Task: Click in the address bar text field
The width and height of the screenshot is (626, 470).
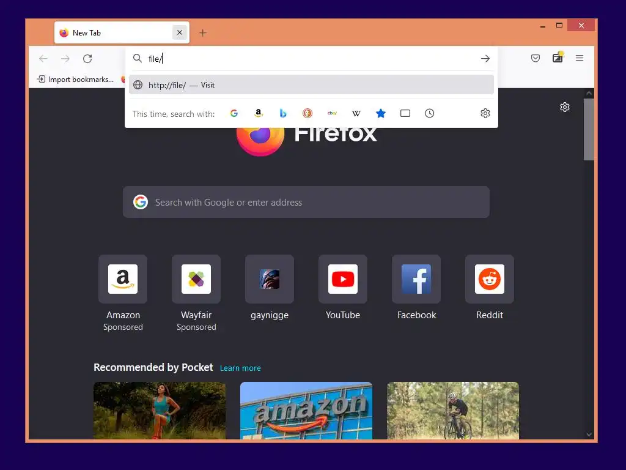Action: 311,59
